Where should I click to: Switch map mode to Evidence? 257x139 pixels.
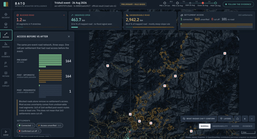tap(247, 126)
